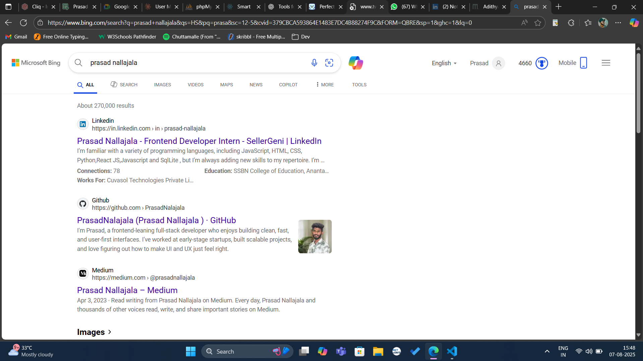This screenshot has height=361, width=643.
Task: Refresh the page with reload icon
Action: [x=23, y=23]
